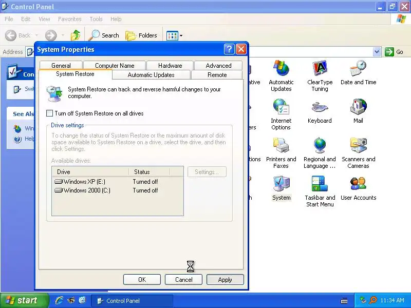Viewport: 411px width, 308px height.
Task: Open the Forward button history dropdown arrow
Action: 63,35
